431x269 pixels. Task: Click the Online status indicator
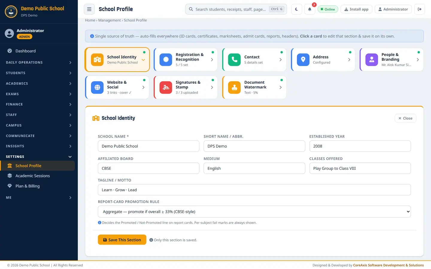click(328, 9)
